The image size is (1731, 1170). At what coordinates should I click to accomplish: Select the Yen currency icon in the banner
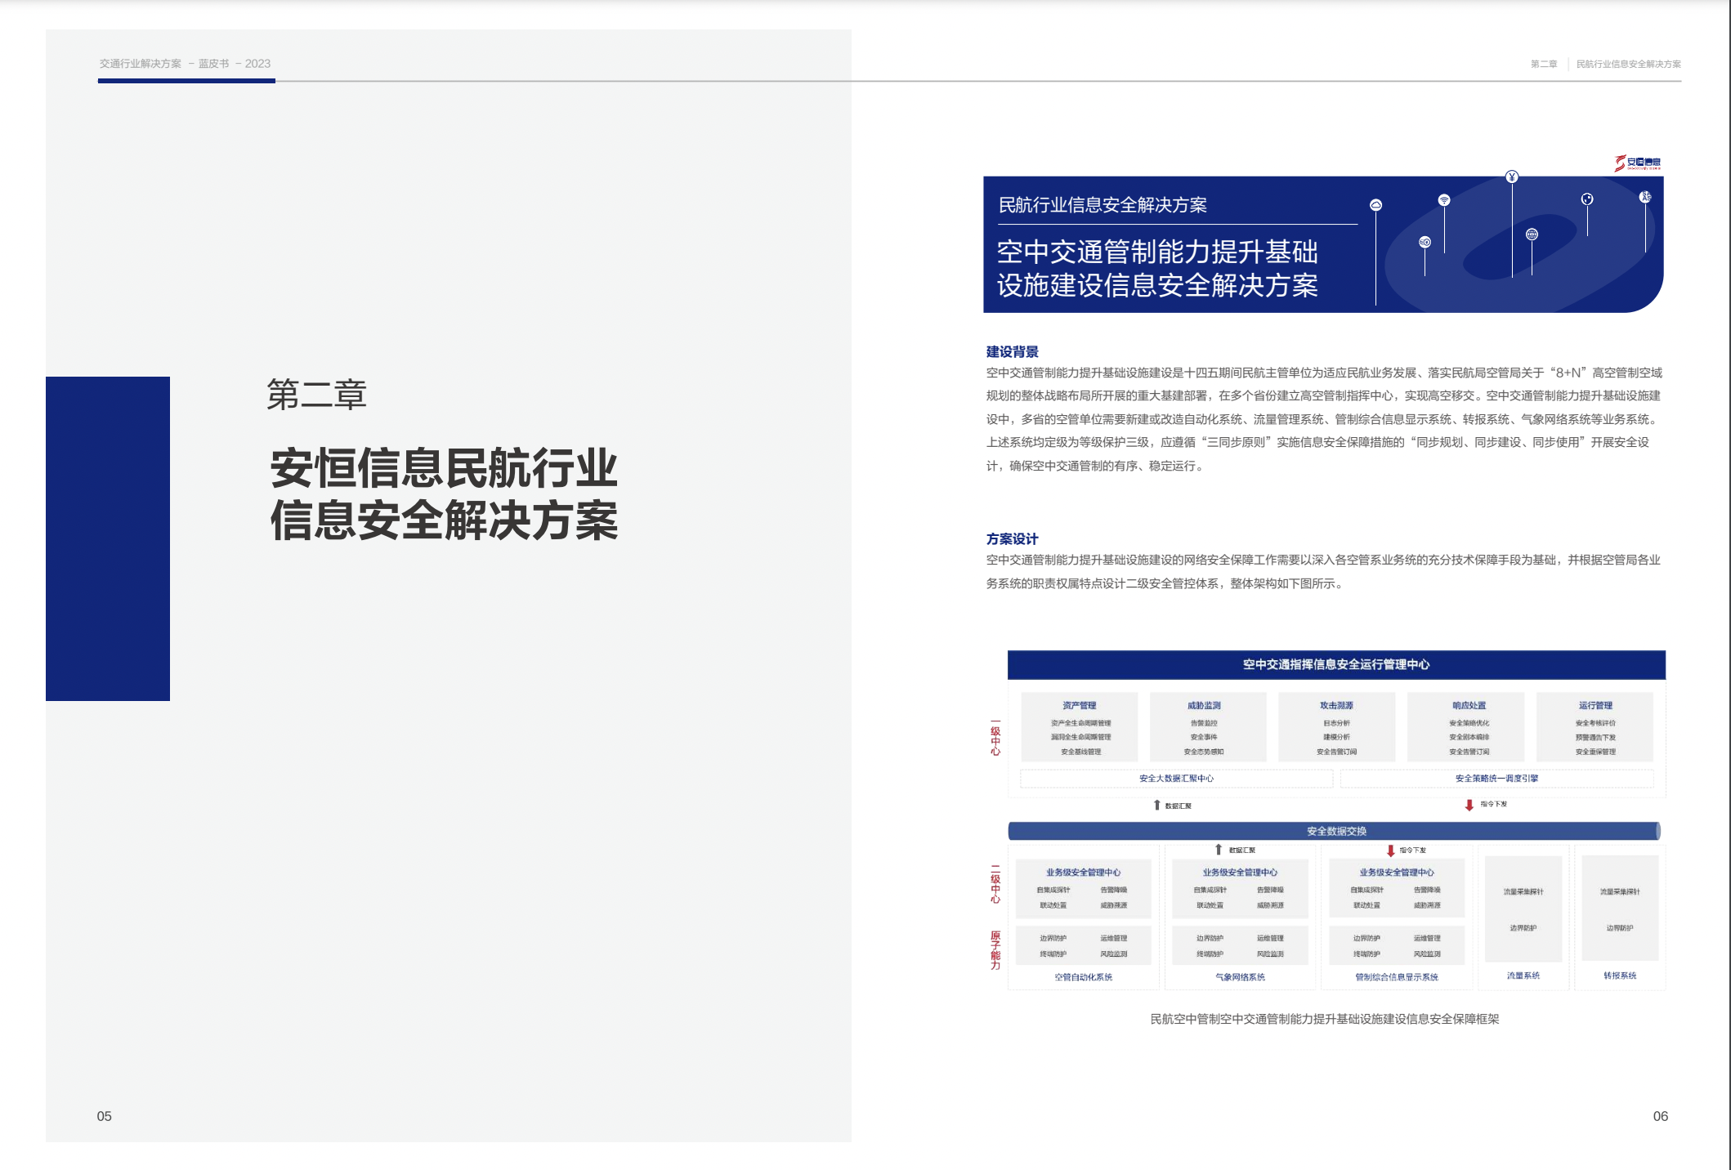(x=1512, y=177)
